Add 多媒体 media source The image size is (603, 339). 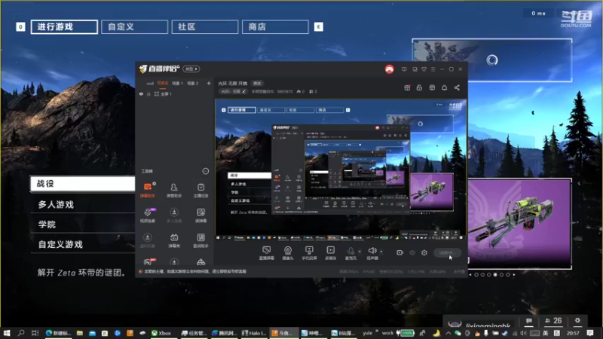(x=330, y=253)
